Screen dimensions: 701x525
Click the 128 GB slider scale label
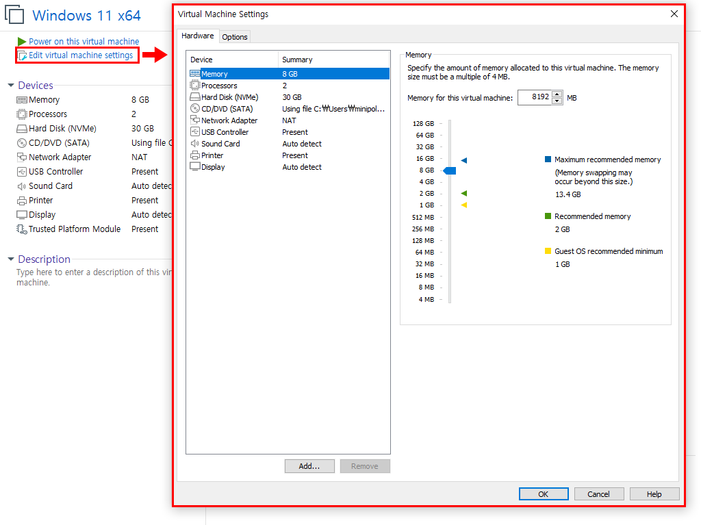click(423, 123)
